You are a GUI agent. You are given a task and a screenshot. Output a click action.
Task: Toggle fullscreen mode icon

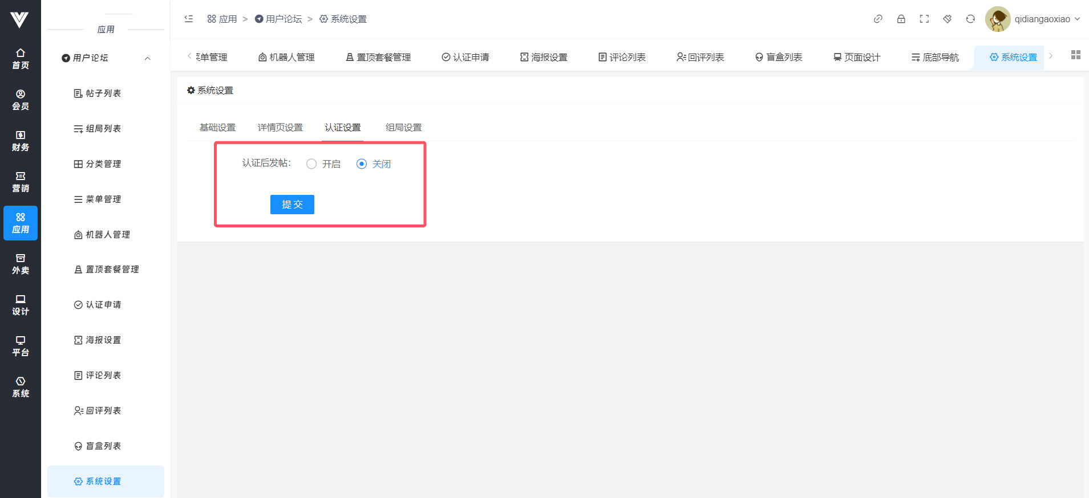[x=924, y=19]
